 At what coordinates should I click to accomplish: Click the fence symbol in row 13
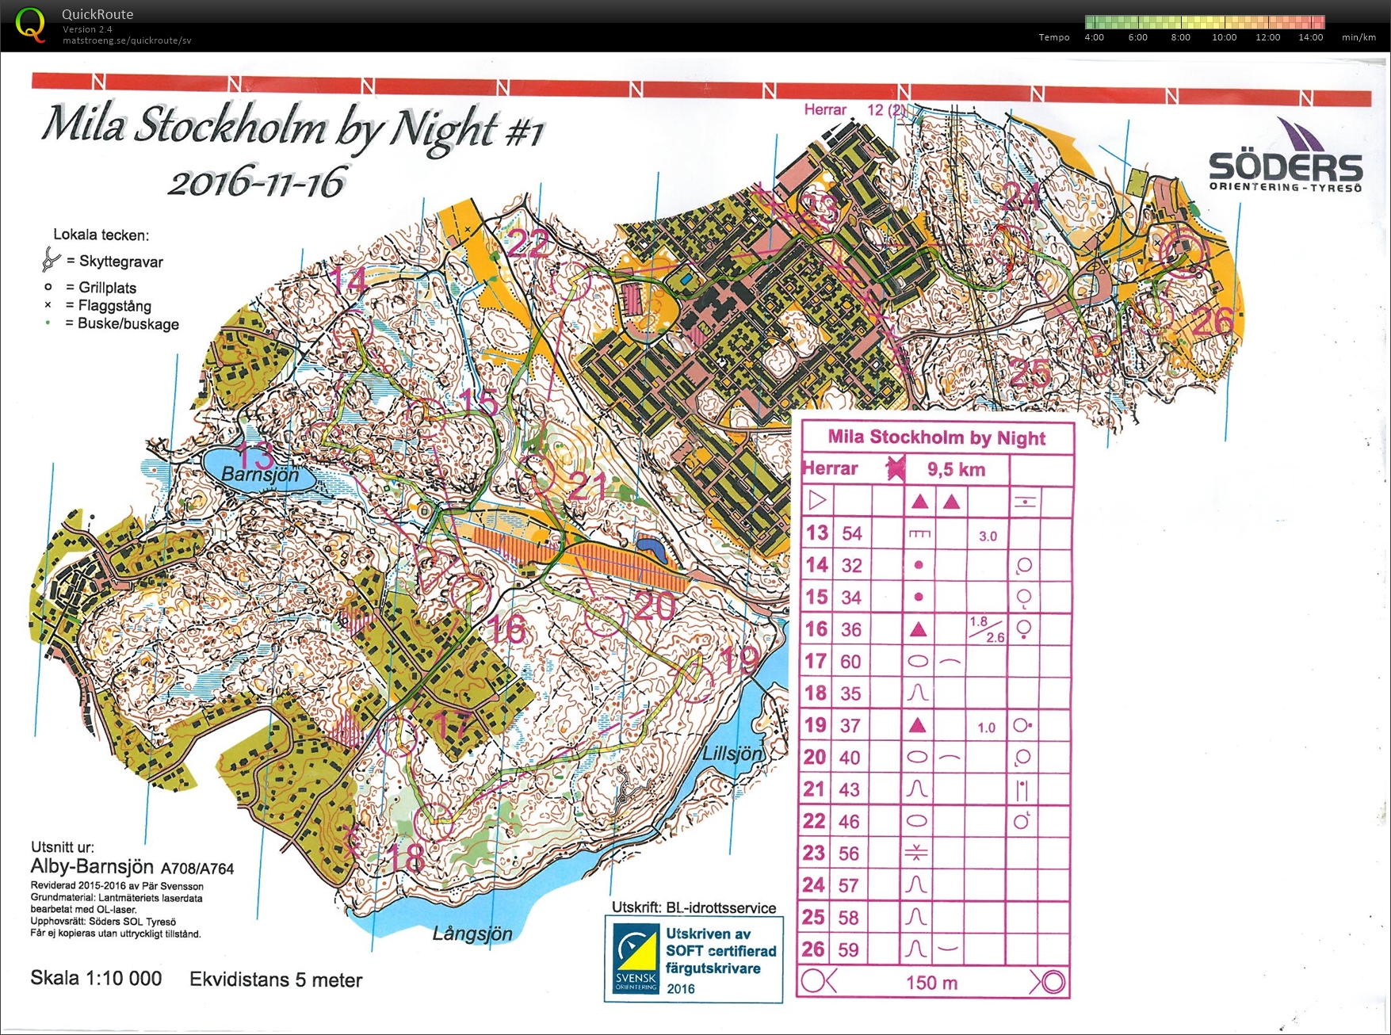[919, 533]
